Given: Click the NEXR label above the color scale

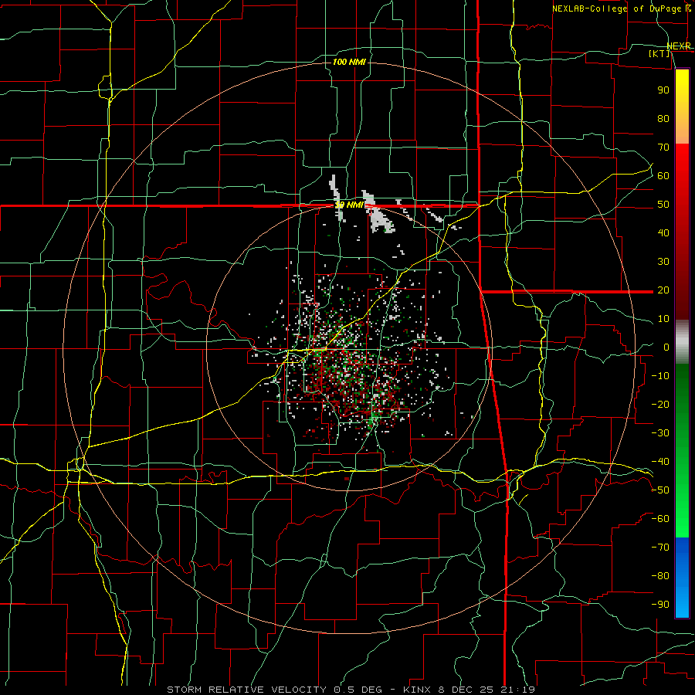Looking at the screenshot, I should pos(679,46).
